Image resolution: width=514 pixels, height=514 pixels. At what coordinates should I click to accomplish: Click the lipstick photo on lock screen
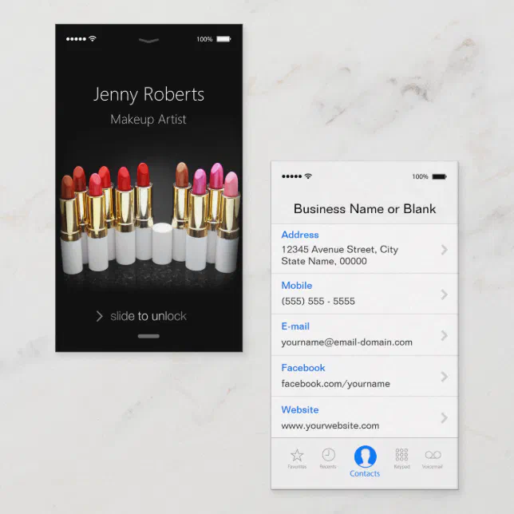[x=148, y=215]
